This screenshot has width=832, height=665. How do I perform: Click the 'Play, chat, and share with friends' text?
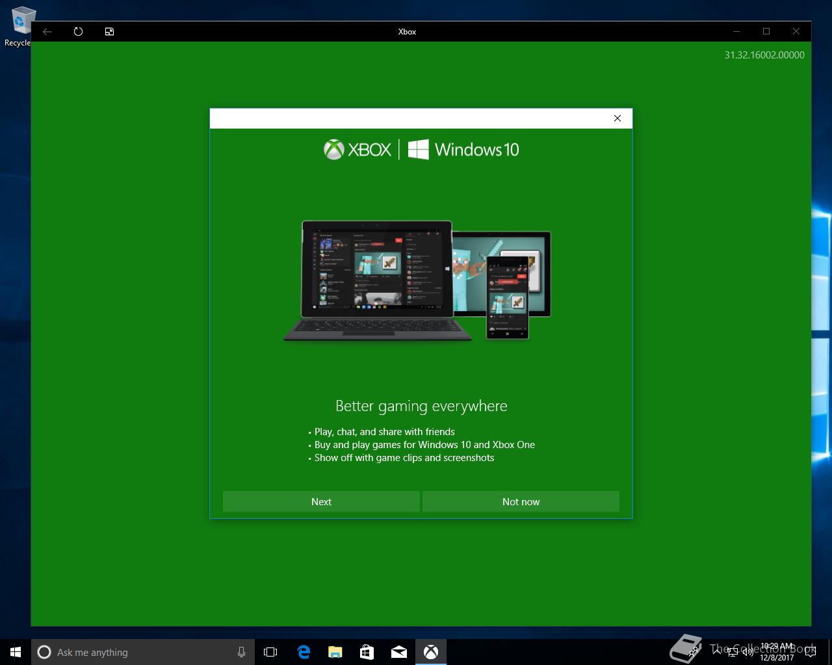(384, 432)
